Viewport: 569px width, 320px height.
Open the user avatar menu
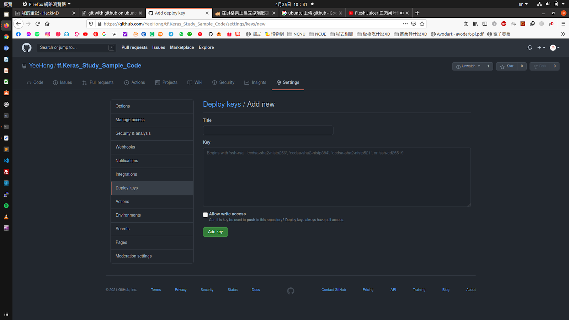tap(554, 48)
